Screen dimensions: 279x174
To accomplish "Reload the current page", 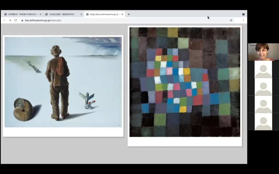I will point(16,20).
